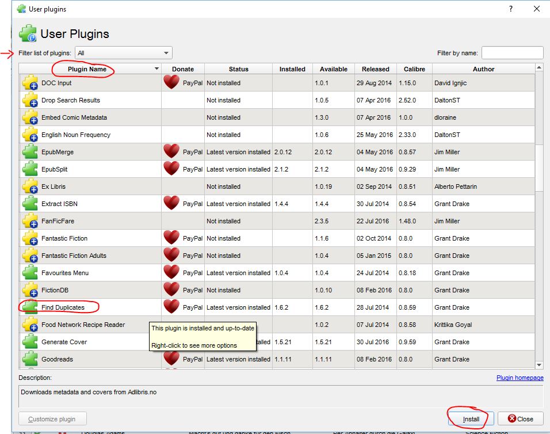Click the Customize plugin button
Viewport: 550px width, 434px height.
tap(52, 419)
